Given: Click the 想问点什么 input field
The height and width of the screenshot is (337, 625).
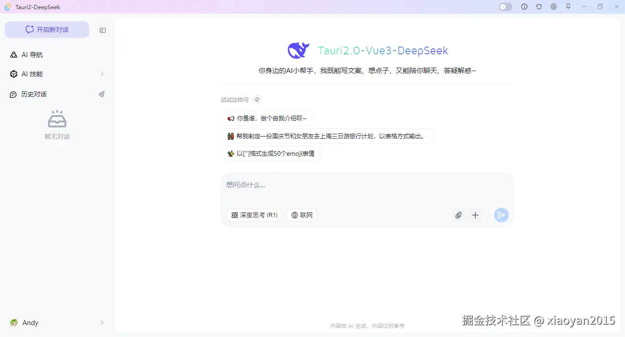Looking at the screenshot, I should coord(320,184).
